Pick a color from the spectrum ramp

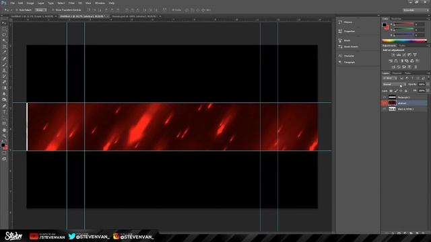405,41
